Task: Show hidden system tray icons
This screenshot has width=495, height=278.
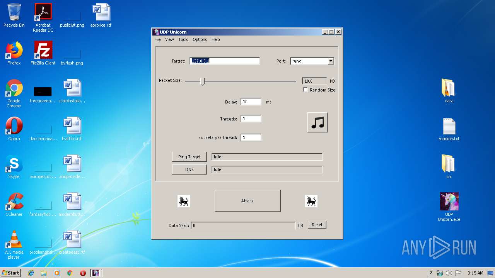Action: pyautogui.click(x=431, y=273)
